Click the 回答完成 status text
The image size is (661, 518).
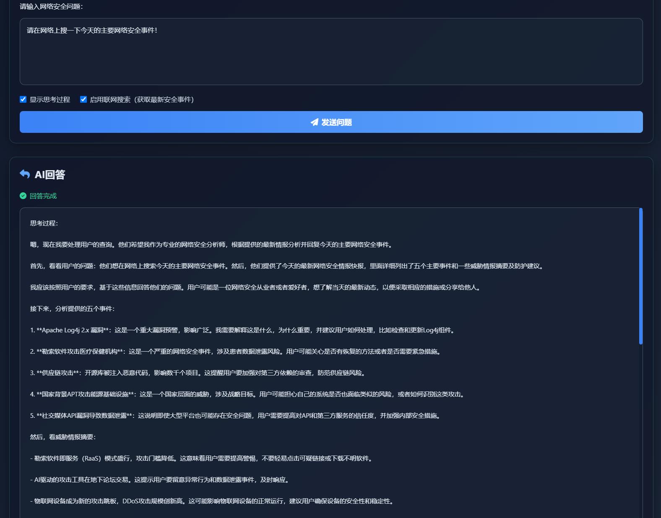click(x=43, y=196)
